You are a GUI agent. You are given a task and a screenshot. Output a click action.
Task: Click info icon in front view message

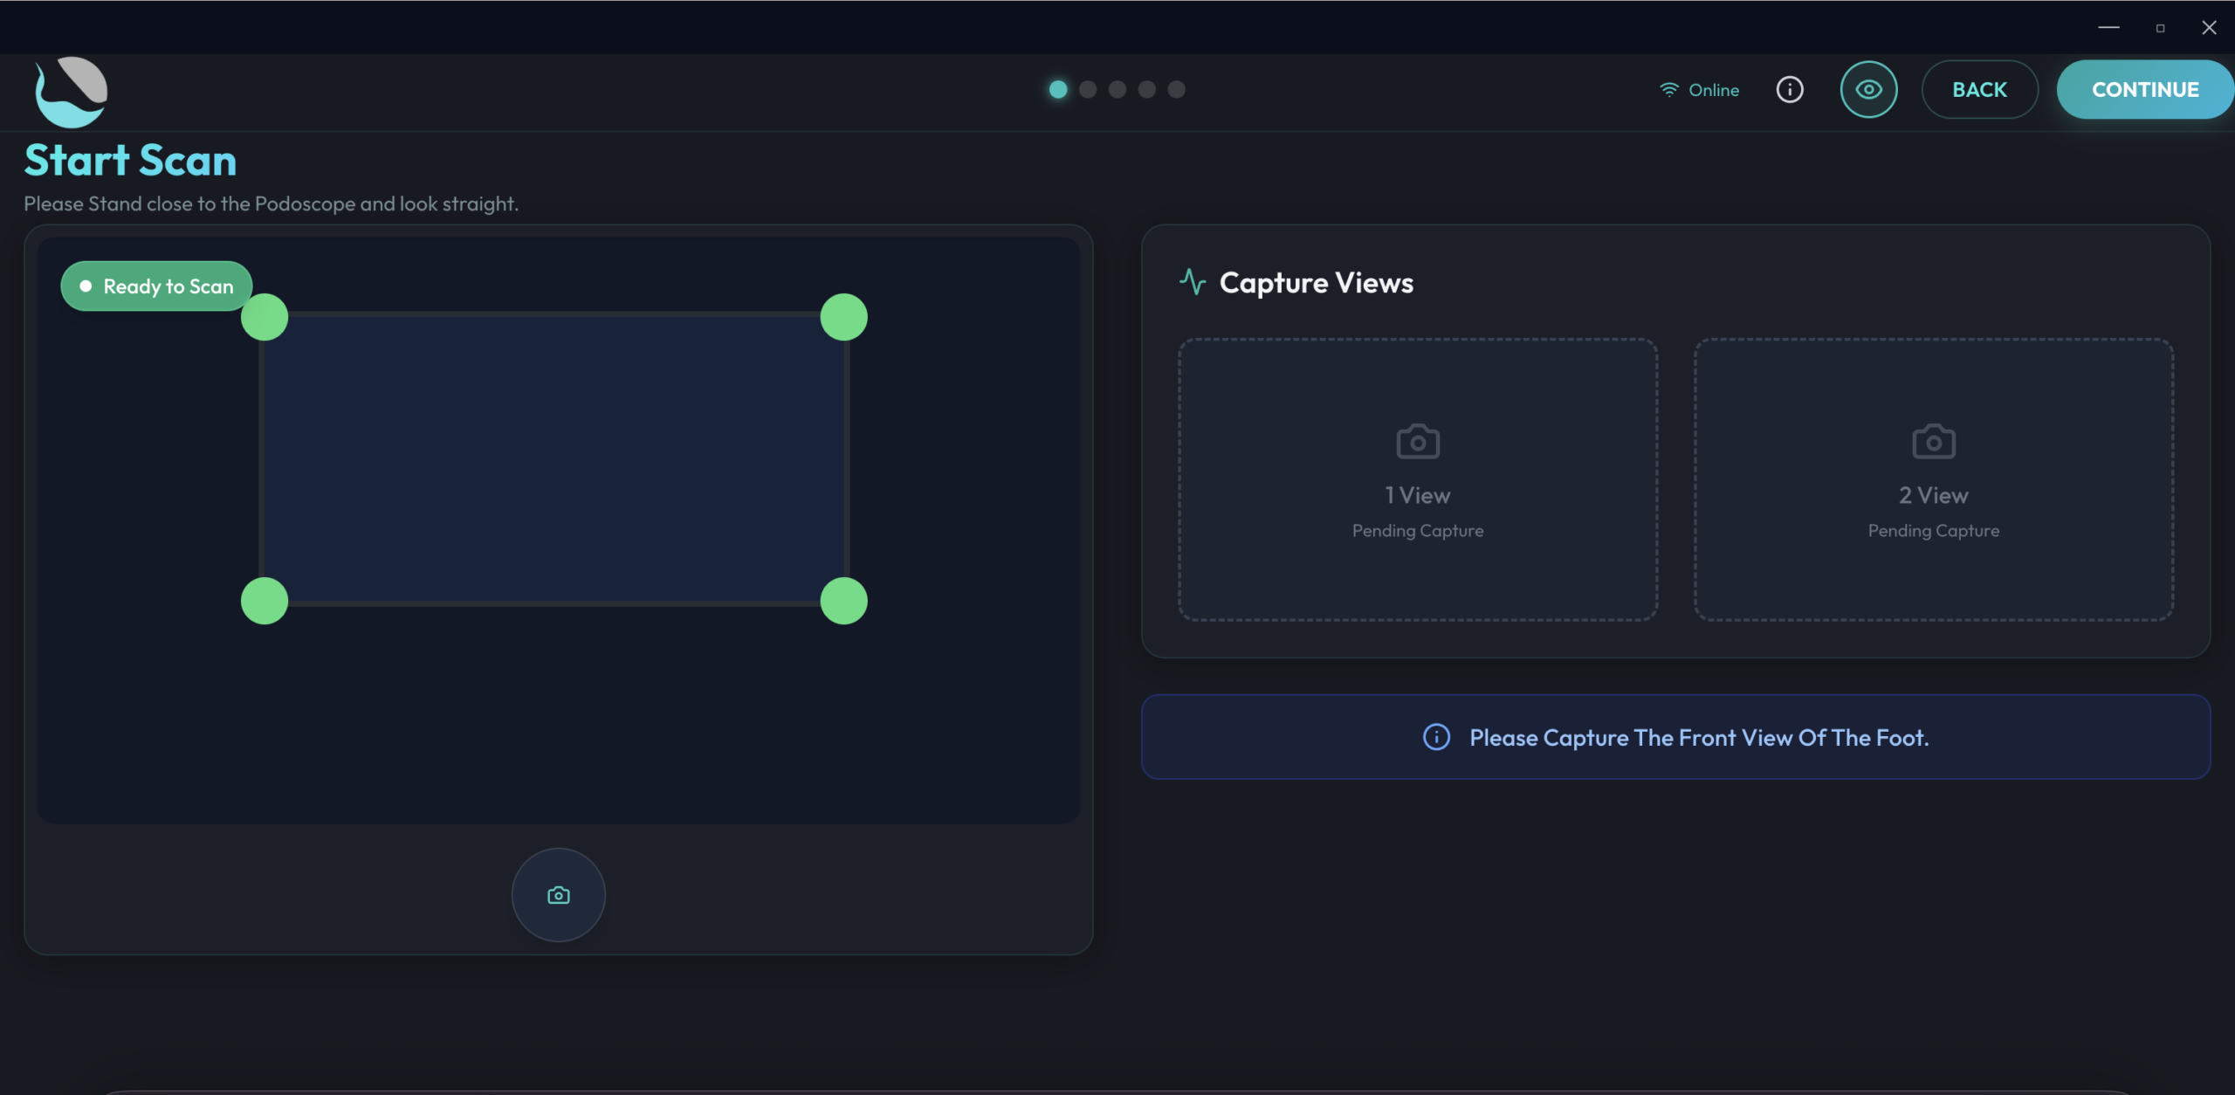tap(1436, 738)
